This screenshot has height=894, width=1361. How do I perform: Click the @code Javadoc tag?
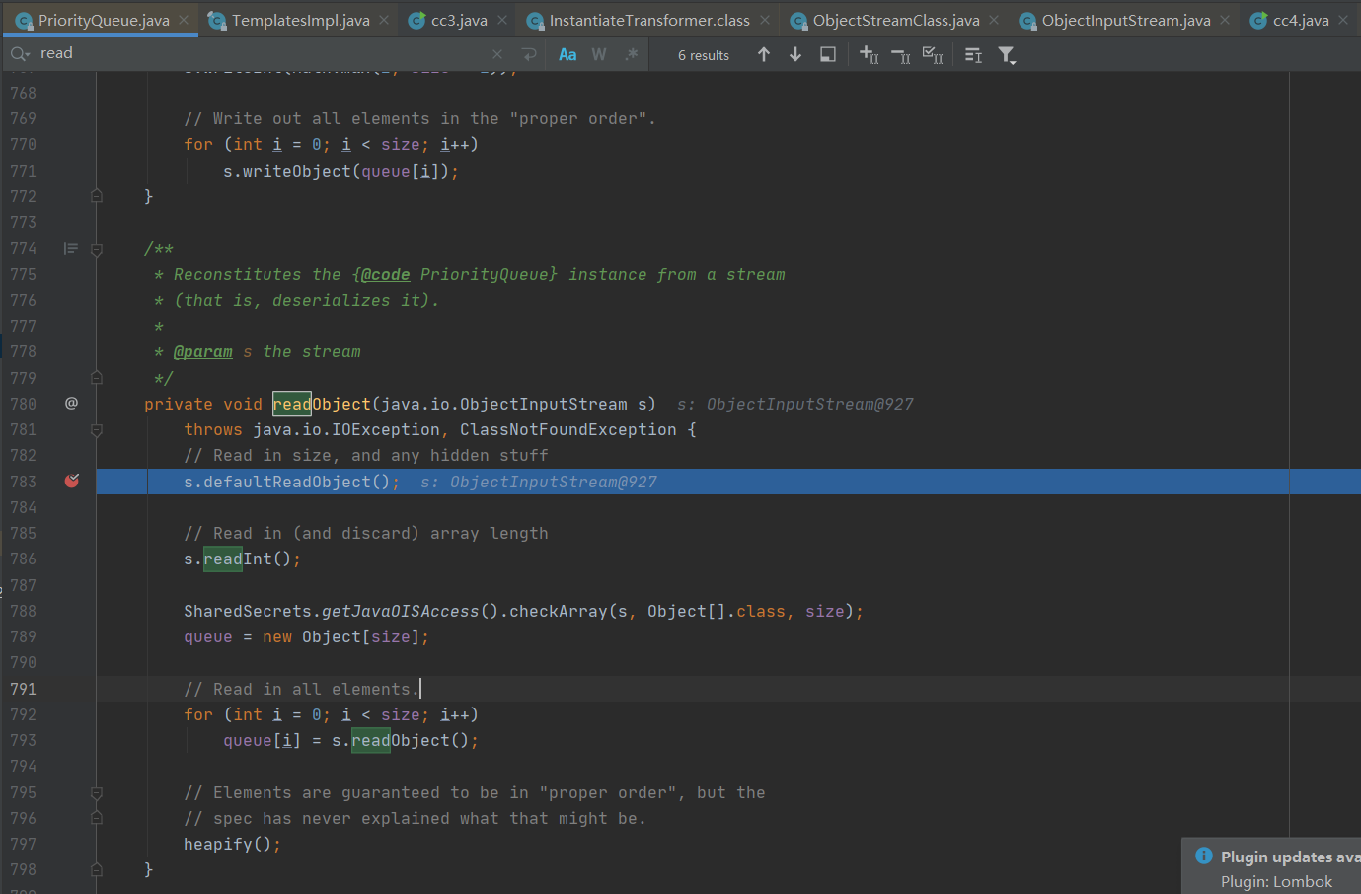[385, 275]
